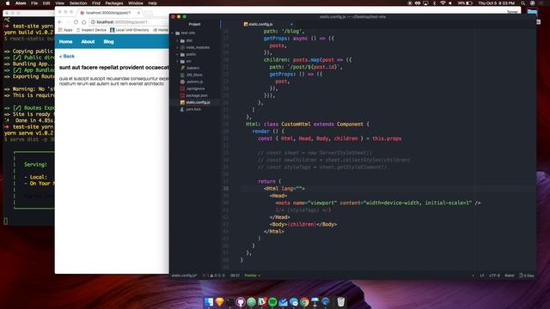This screenshot has width=550, height=309.
Task: Open Chrome from the dock
Action: (x=304, y=301)
